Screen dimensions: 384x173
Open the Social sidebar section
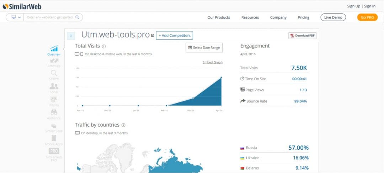[x=54, y=86]
